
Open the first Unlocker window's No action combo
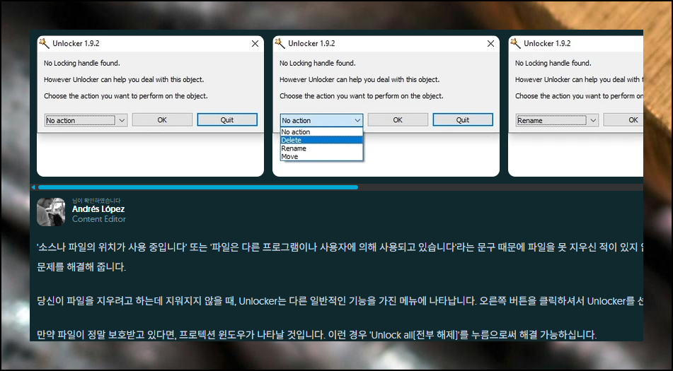tap(86, 120)
